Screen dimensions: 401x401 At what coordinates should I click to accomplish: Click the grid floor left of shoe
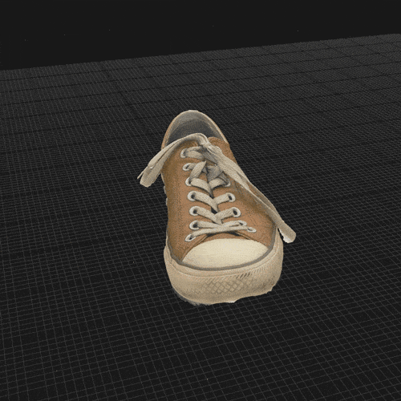coord(80,214)
